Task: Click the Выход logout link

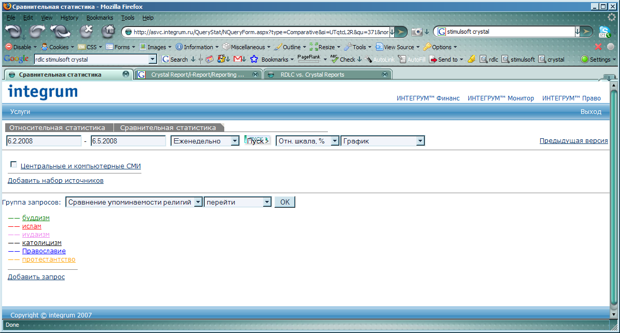Action: tap(591, 112)
